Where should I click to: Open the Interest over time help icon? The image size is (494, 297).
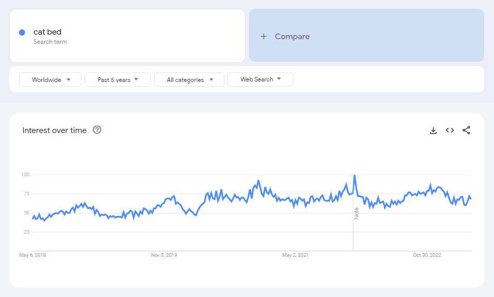click(97, 130)
